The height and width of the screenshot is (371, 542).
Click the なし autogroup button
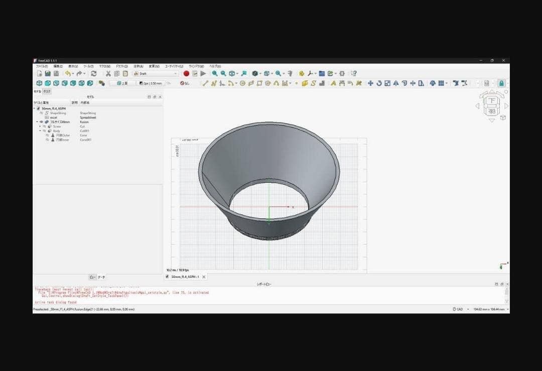(185, 84)
